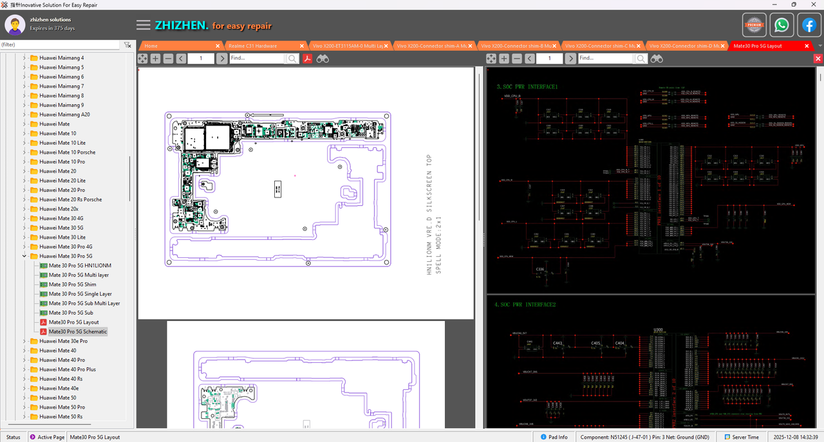Open Mate 30 Pro 5G Sub Multi Layer
This screenshot has width=824, height=442.
coord(84,303)
